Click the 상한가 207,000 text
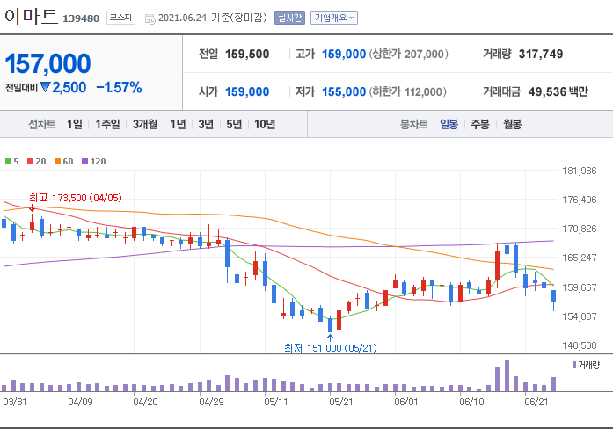 pos(409,54)
